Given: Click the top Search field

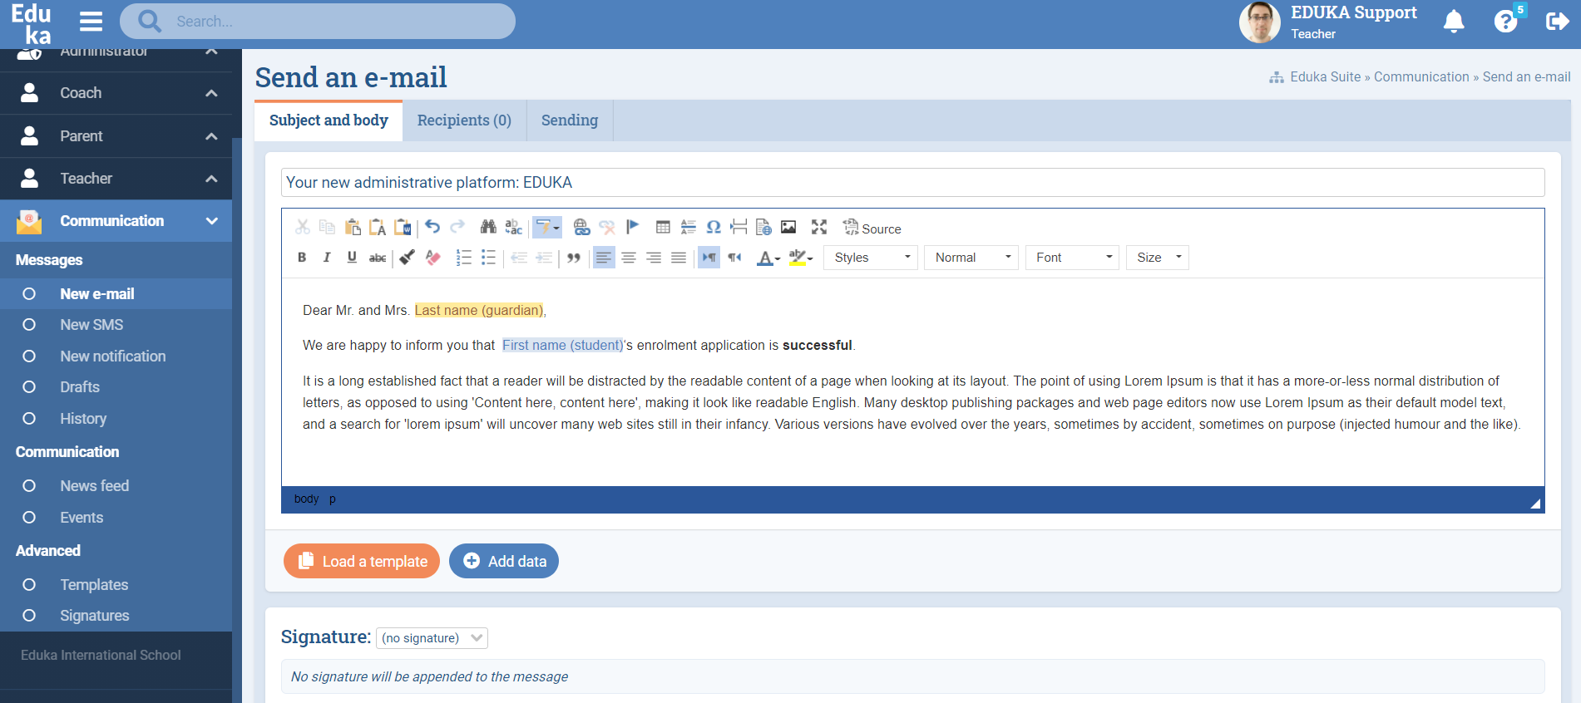Looking at the screenshot, I should (318, 22).
